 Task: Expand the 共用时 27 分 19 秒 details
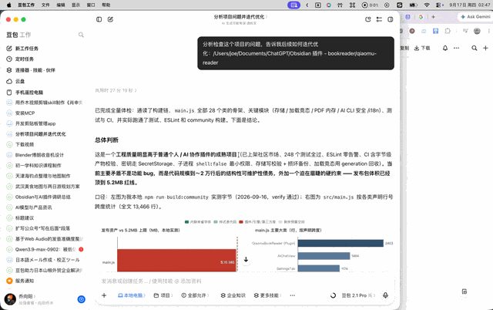116,91
